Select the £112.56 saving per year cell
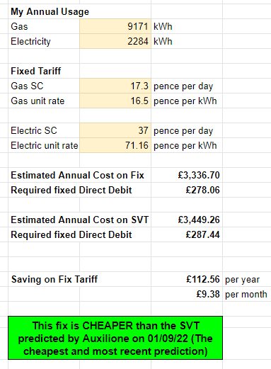 [x=187, y=279]
